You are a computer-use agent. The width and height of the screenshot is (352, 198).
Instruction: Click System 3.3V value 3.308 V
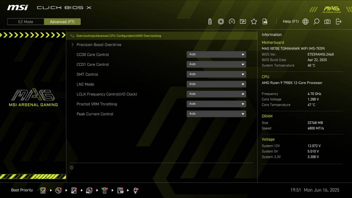tap(313, 157)
